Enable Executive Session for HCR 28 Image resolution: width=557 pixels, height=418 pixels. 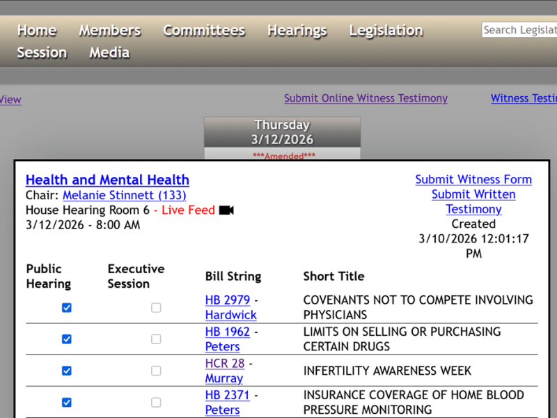[x=156, y=371]
